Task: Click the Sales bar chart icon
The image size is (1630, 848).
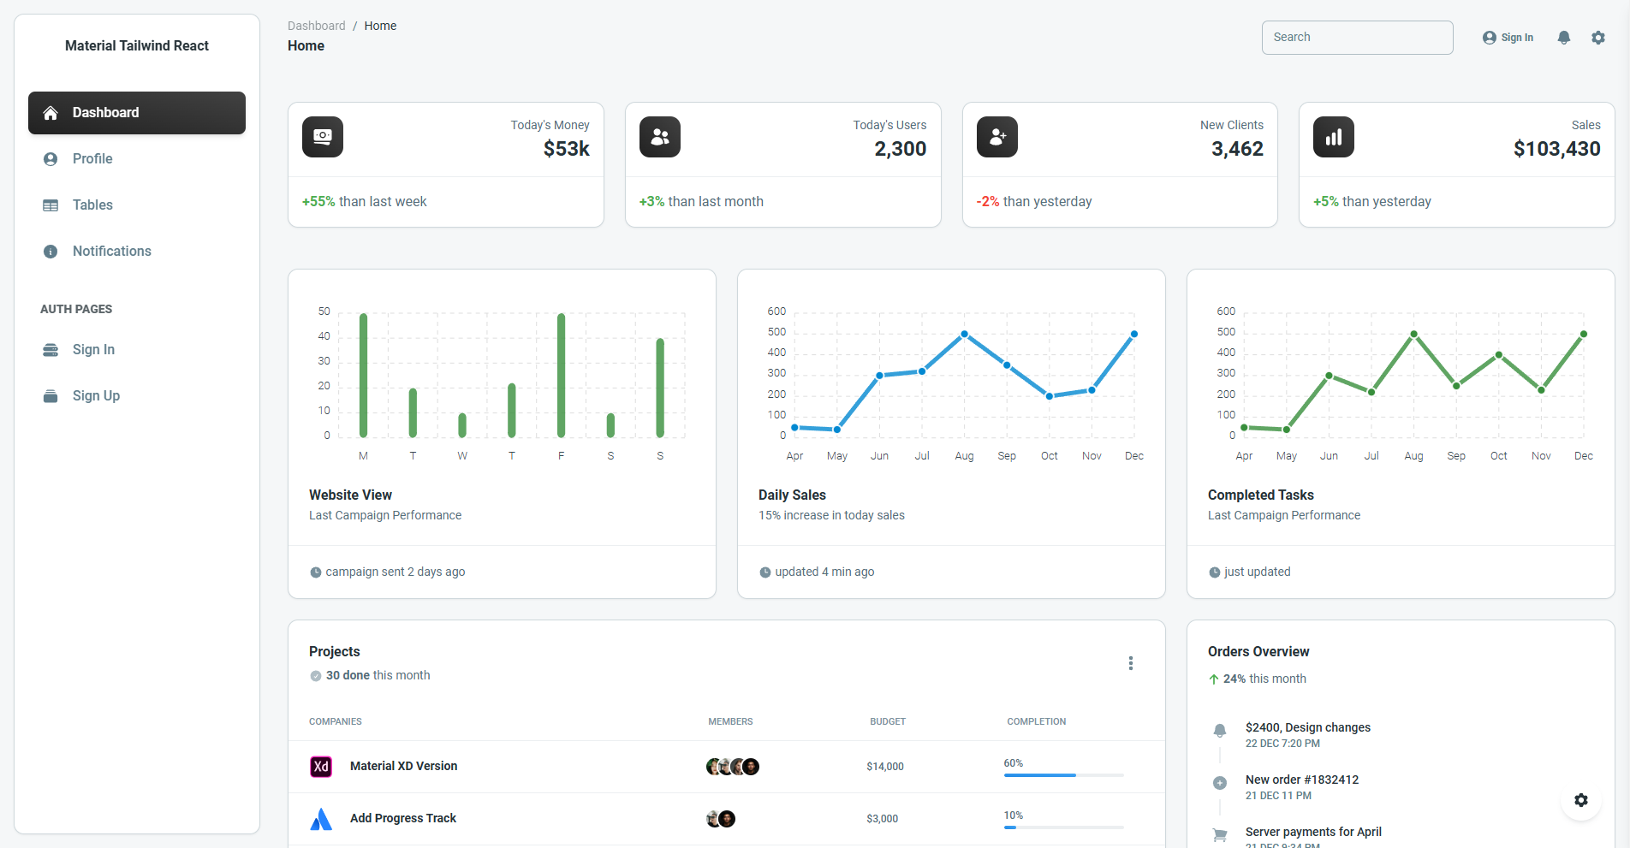Action: [1334, 137]
